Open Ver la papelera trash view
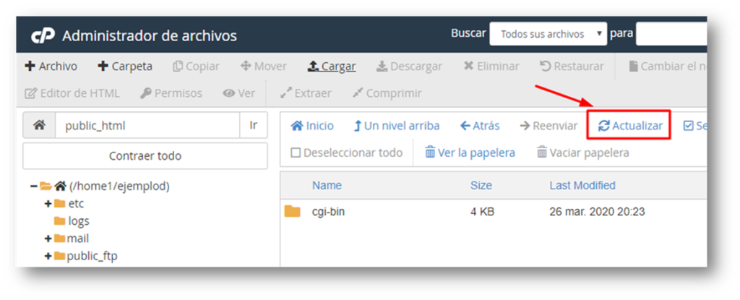Screen dimensions: 740x300 [470, 153]
